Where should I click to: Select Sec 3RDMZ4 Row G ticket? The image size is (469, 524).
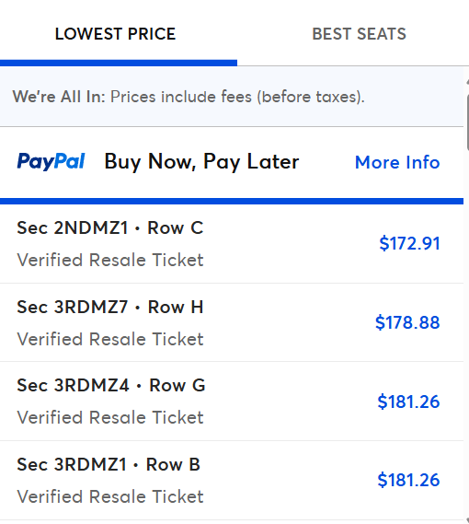coord(232,402)
